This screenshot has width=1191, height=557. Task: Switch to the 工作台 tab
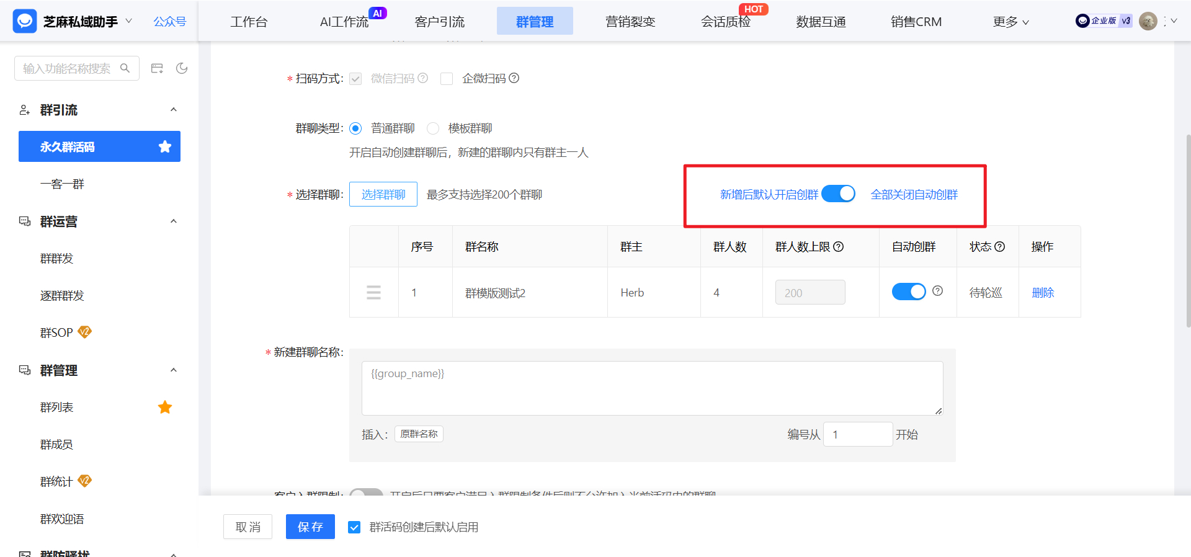[249, 22]
